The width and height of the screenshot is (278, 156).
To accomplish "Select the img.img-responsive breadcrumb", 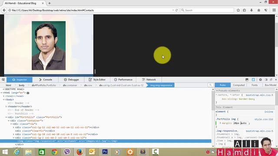I will point(161,85).
